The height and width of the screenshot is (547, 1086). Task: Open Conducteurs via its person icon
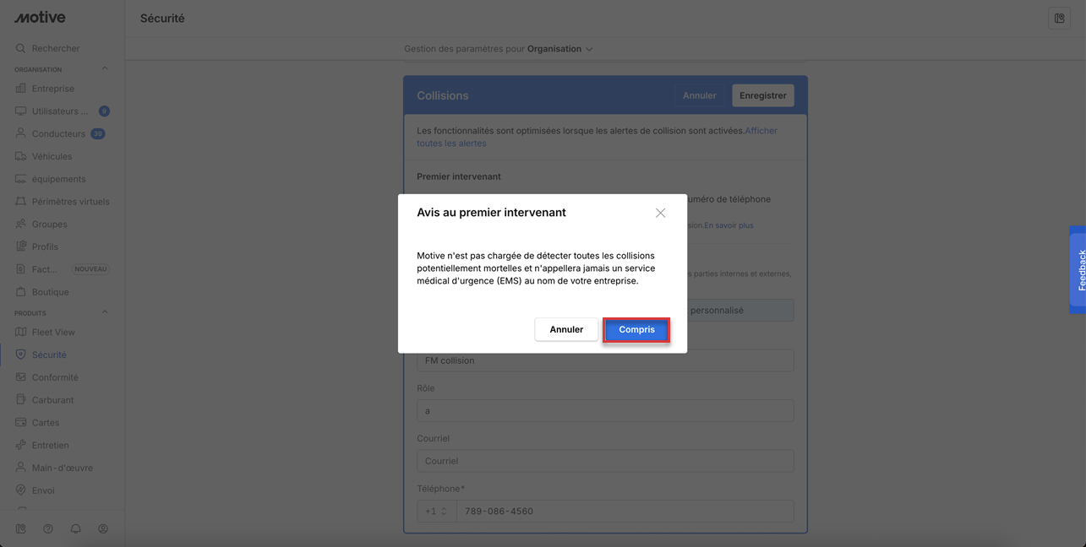[x=21, y=133]
